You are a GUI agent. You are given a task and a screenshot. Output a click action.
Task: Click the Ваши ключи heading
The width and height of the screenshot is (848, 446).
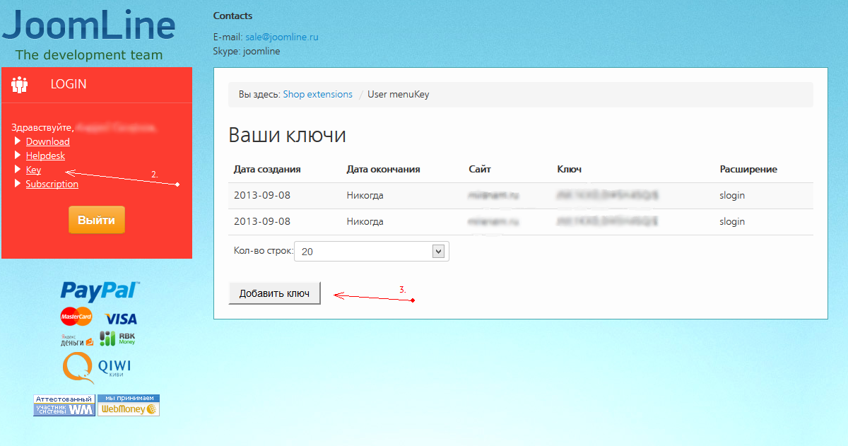pyautogui.click(x=288, y=135)
